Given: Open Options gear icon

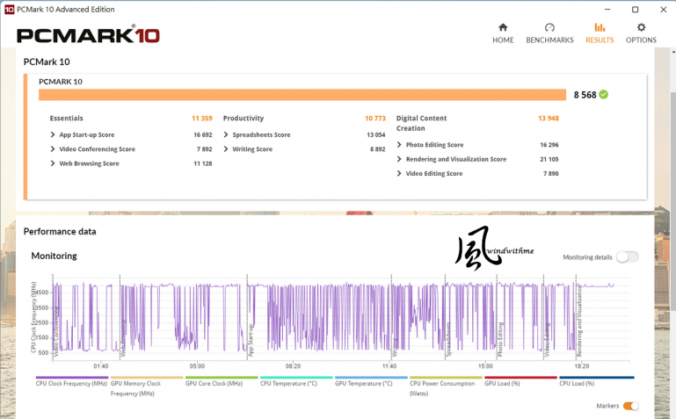Looking at the screenshot, I should click(x=641, y=27).
